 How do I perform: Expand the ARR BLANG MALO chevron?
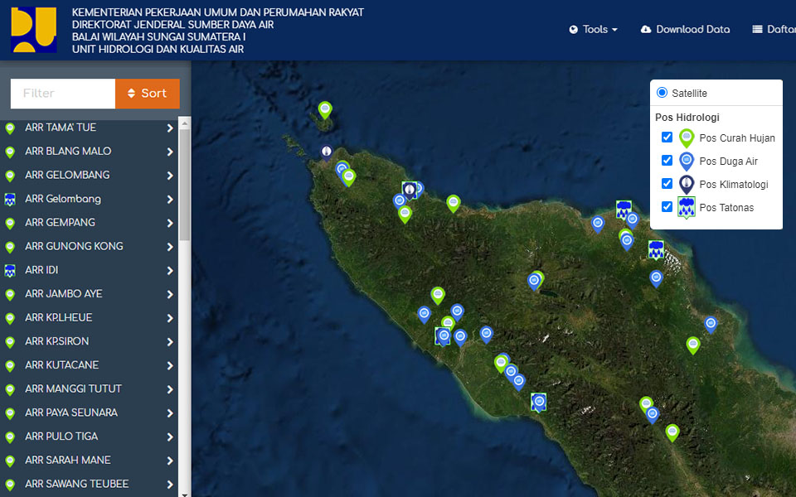click(x=170, y=152)
